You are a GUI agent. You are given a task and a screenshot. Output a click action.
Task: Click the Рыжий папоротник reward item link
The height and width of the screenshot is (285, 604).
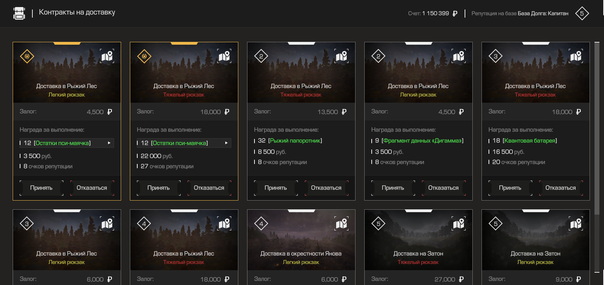[x=295, y=141]
